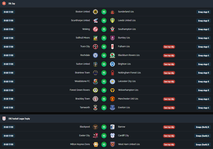
Task: Select Group stage D tag for Boston United
Action: [x=204, y=12]
